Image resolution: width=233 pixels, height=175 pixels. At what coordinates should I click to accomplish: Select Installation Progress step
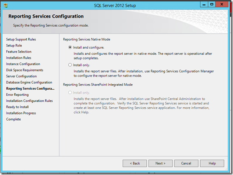(21, 113)
